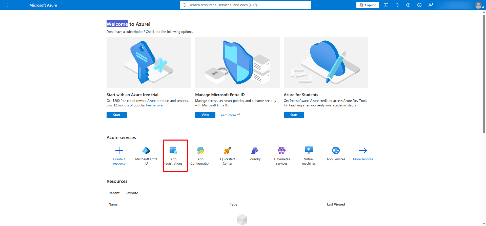The height and width of the screenshot is (226, 486).
Task: Open Foundry service icon
Action: 255,150
